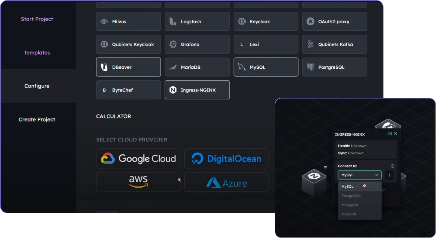This screenshot has height=238, width=436.
Task: Click the INGRESS-NGINX panel title
Action: [x=350, y=134]
